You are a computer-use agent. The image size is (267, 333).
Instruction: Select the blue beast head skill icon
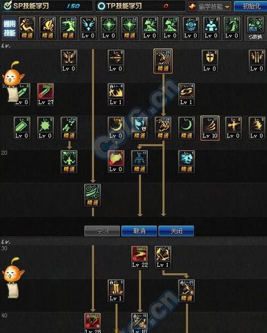pos(186,161)
